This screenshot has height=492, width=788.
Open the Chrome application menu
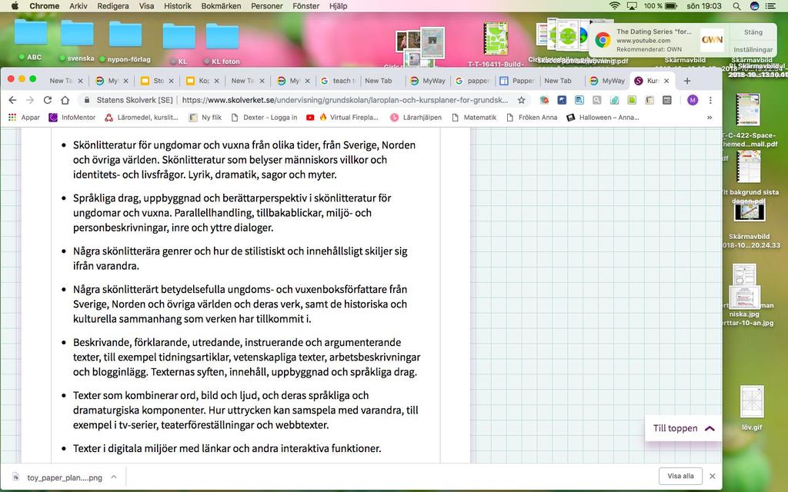pyautogui.click(x=44, y=6)
